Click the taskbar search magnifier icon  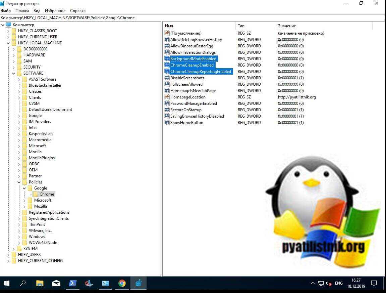click(x=23, y=283)
